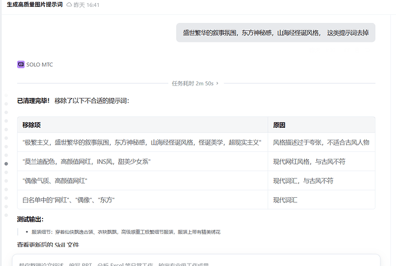Image resolution: width=396 pixels, height=266 pixels.
Task: Click the SOLO MTC name label
Action: click(x=40, y=65)
